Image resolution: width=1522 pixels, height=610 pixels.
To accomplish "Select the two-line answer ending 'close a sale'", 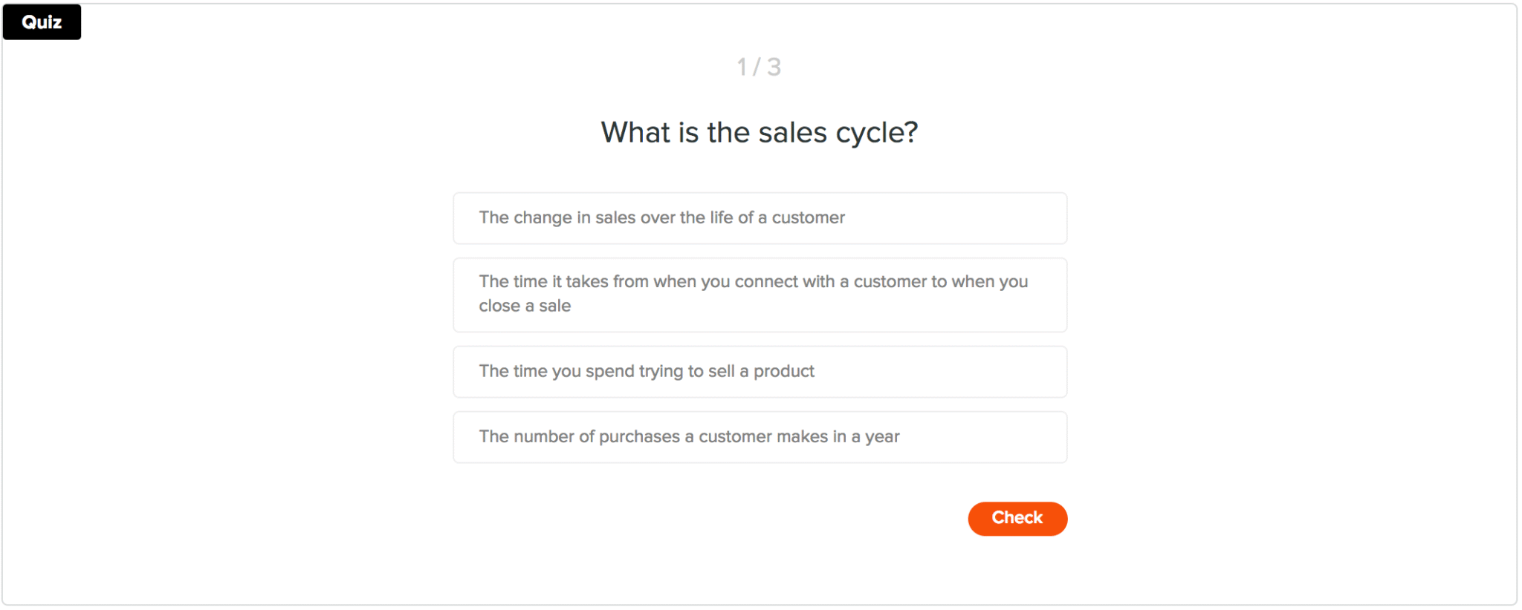I will click(x=760, y=295).
